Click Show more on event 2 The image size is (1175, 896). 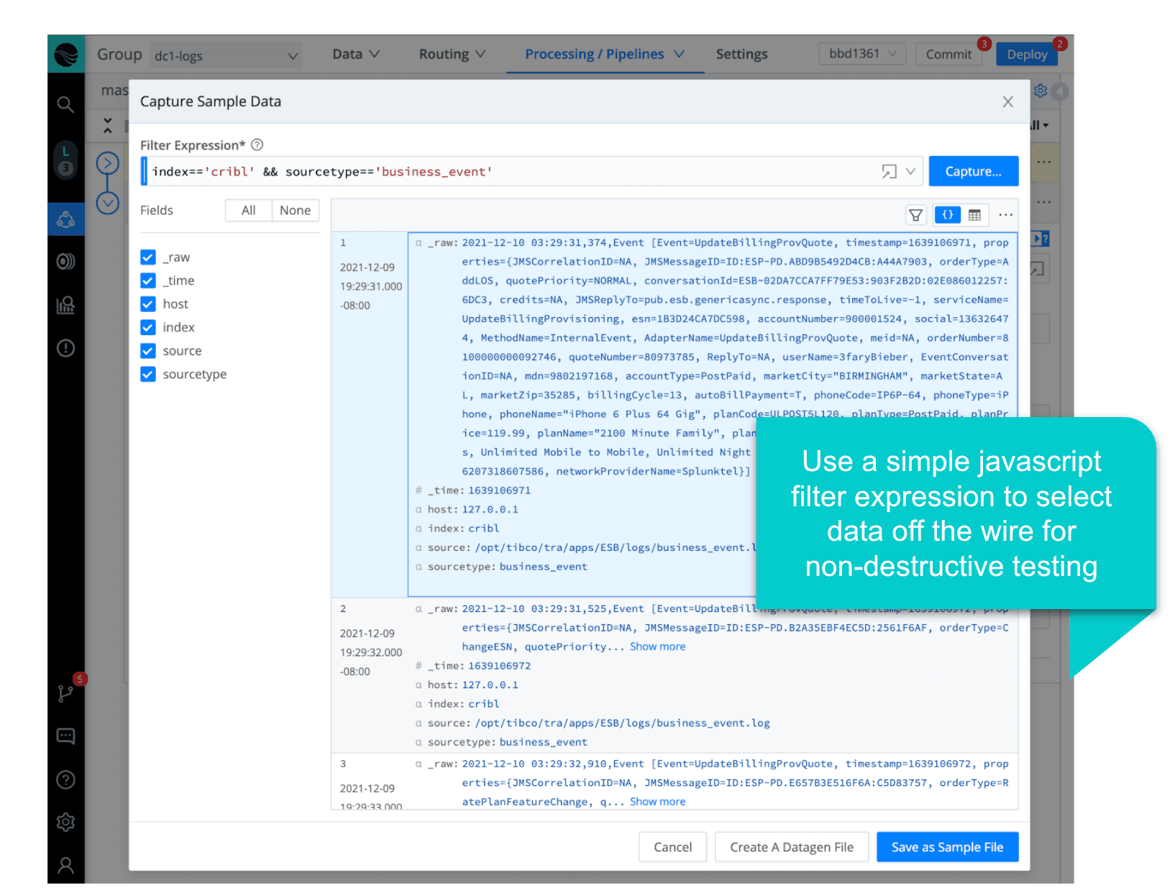click(x=657, y=646)
